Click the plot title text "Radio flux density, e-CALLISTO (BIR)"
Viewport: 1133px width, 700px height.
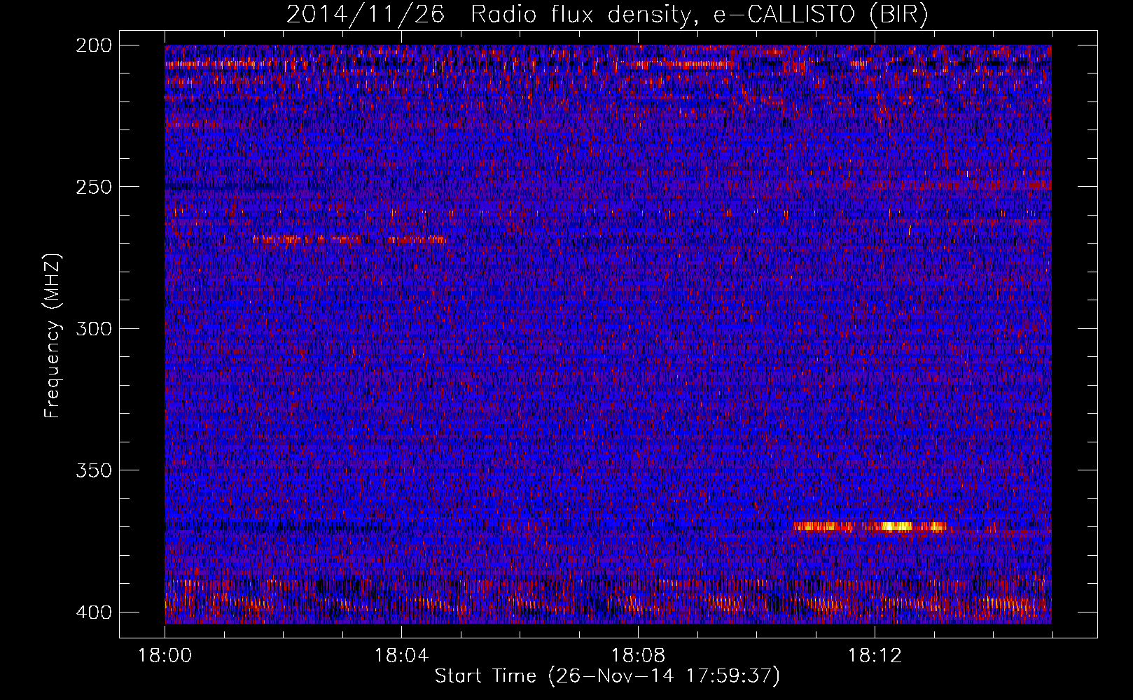700,15
